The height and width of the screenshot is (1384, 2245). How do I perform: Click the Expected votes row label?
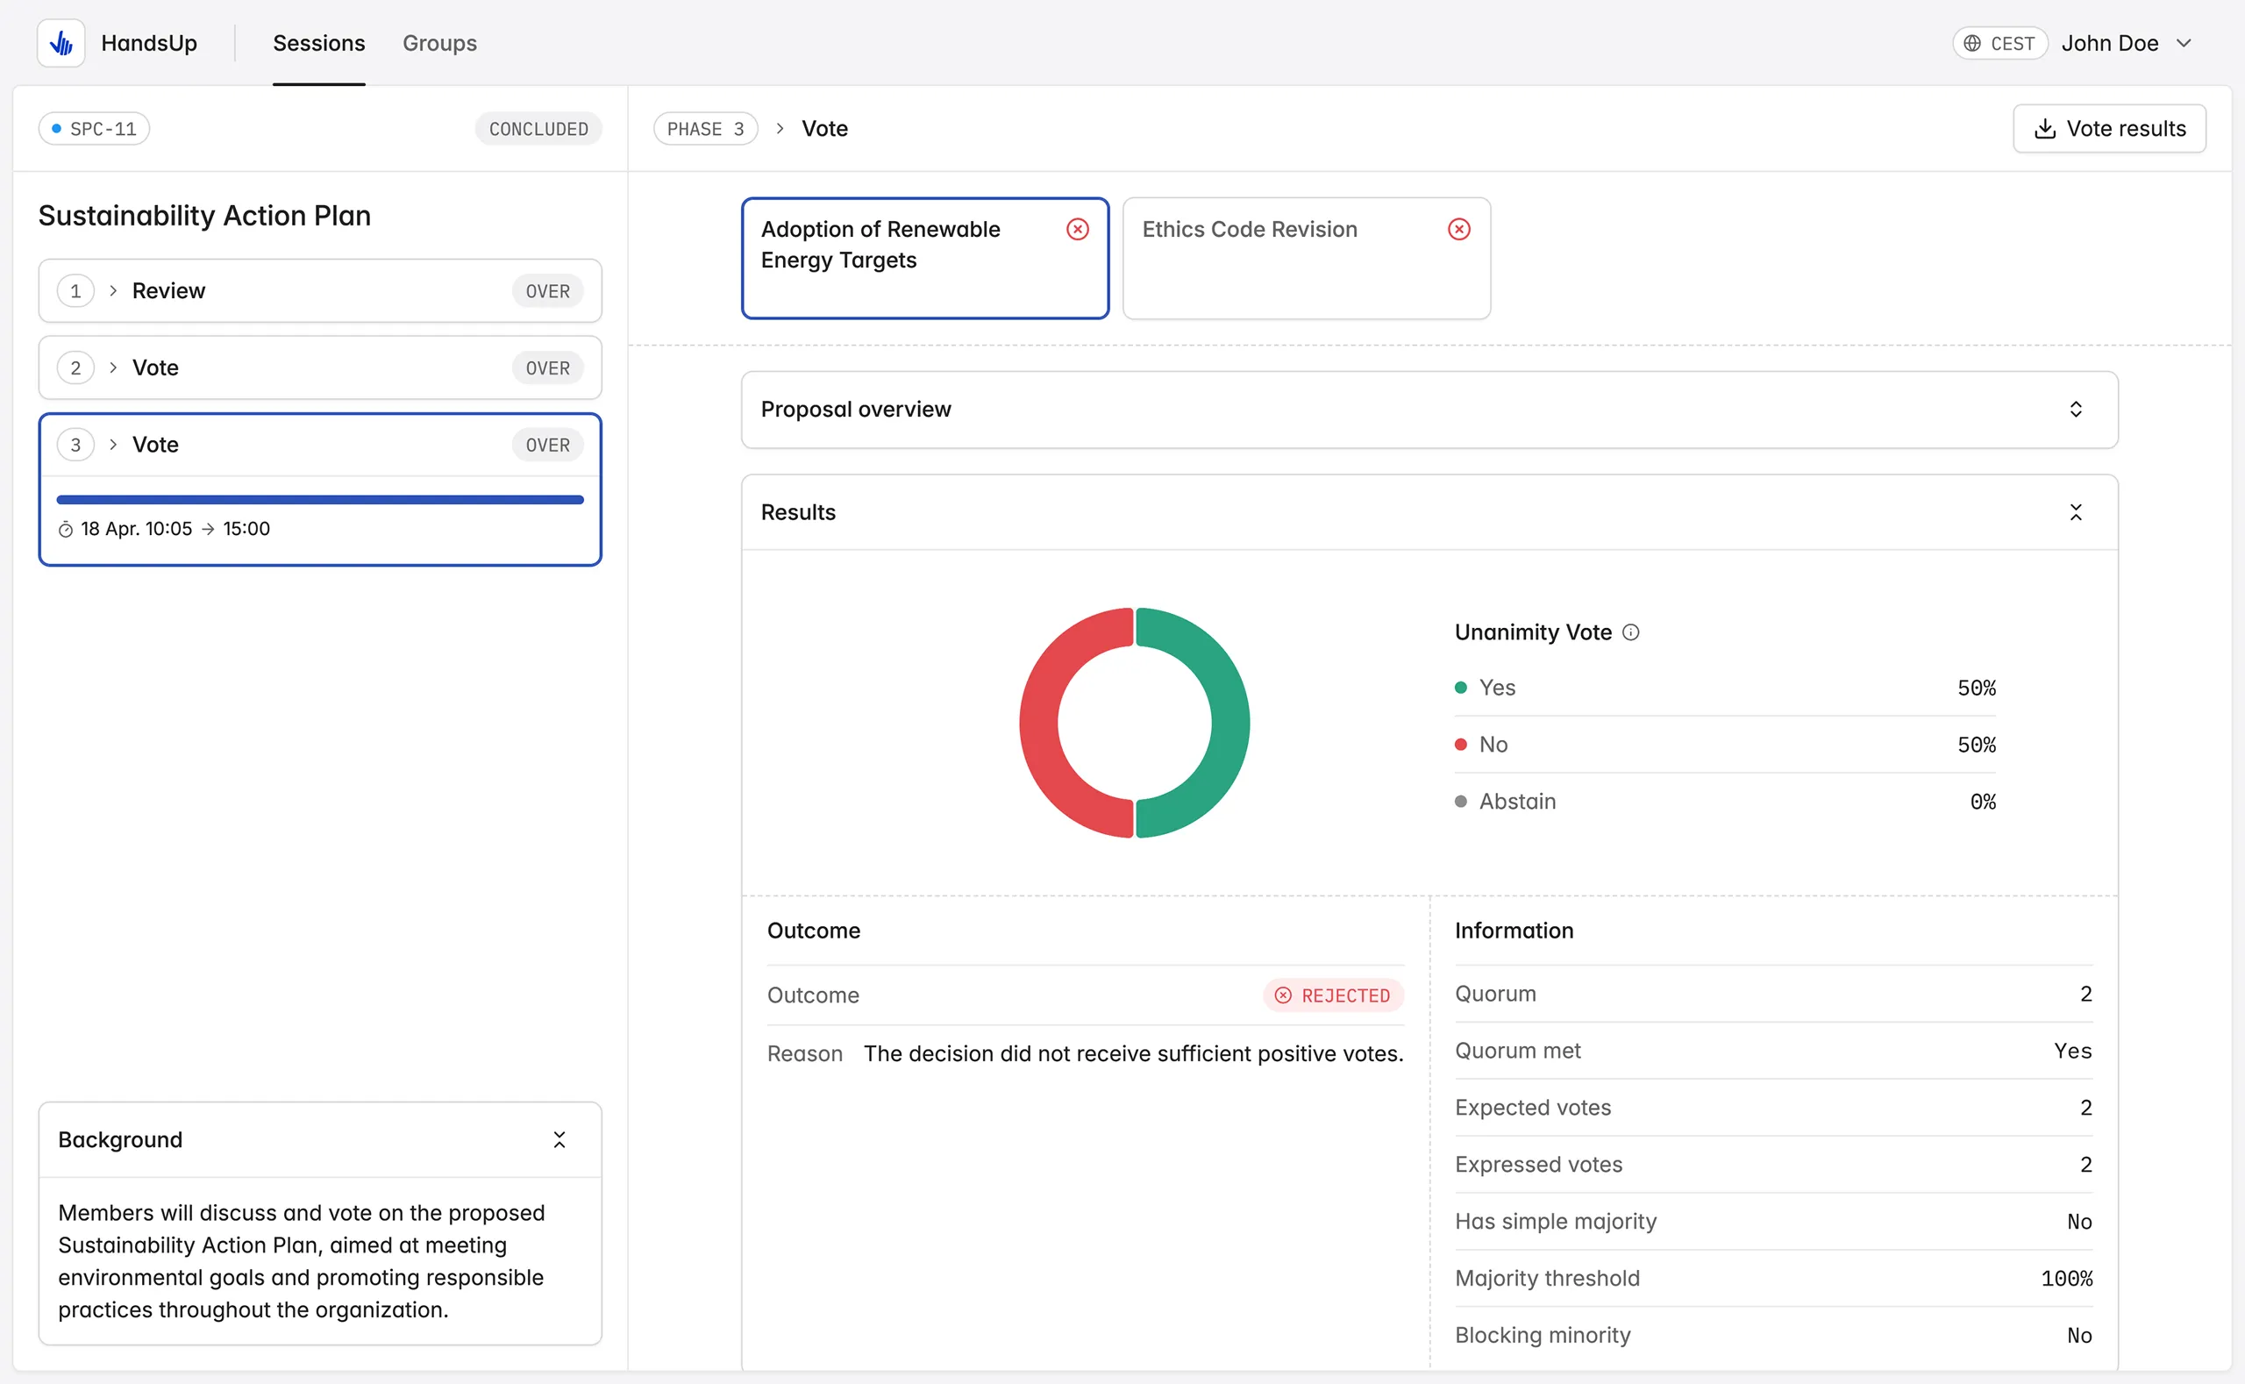coord(1533,1108)
